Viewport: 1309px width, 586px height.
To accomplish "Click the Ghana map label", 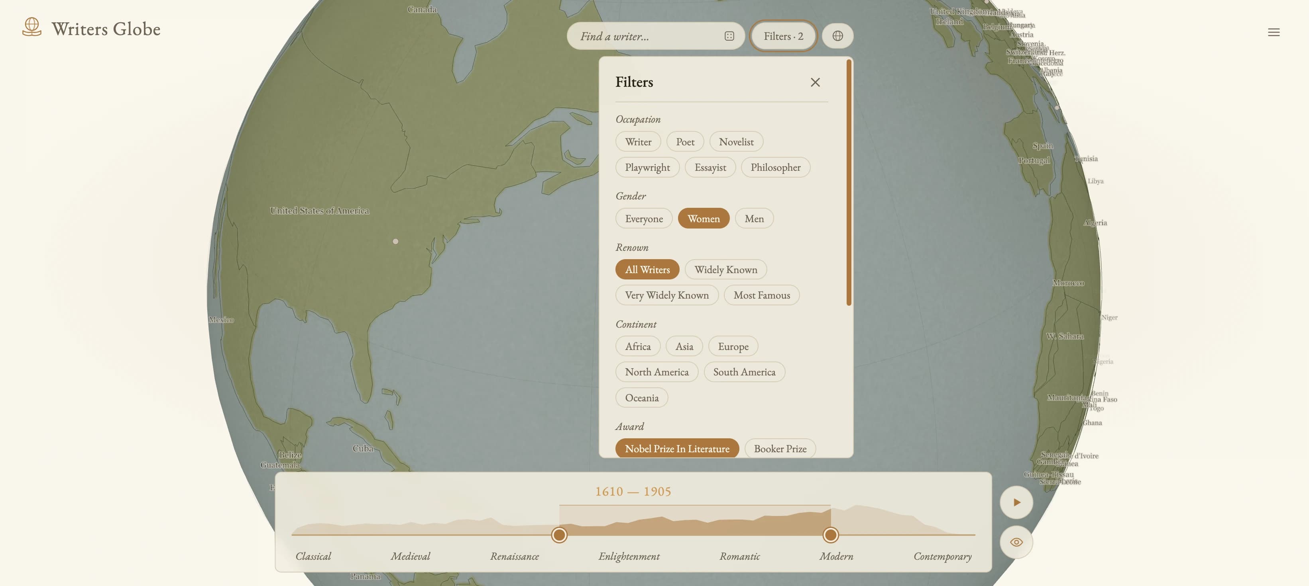I will [x=1093, y=423].
